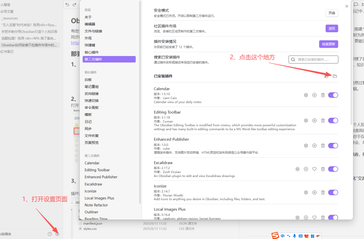Image resolution: width=364 pixels, height=239 pixels.
Task: Disable the Calendar plugin toggle
Action: click(x=333, y=95)
